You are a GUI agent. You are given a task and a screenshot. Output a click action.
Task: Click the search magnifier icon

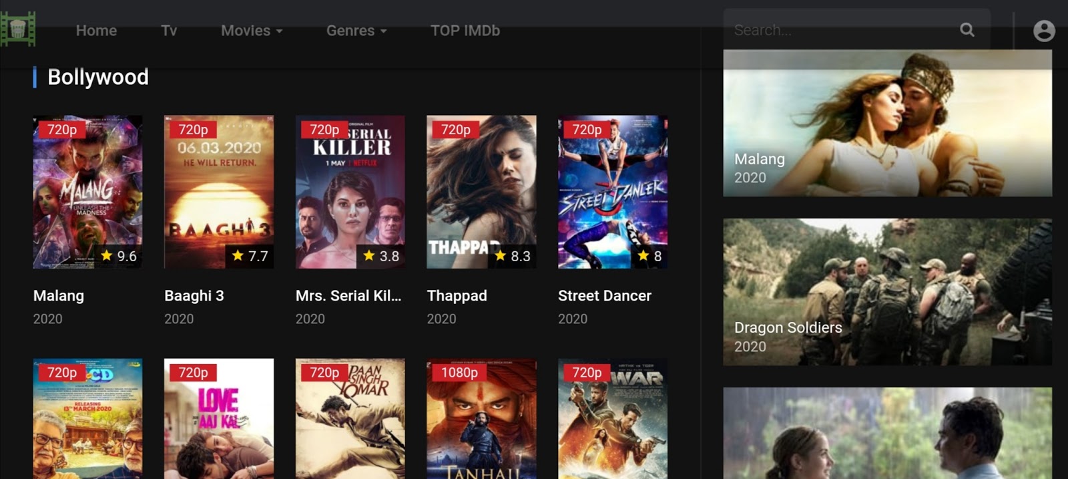(967, 29)
